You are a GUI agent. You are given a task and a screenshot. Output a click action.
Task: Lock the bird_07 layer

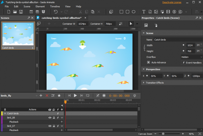click(x=54, y=126)
